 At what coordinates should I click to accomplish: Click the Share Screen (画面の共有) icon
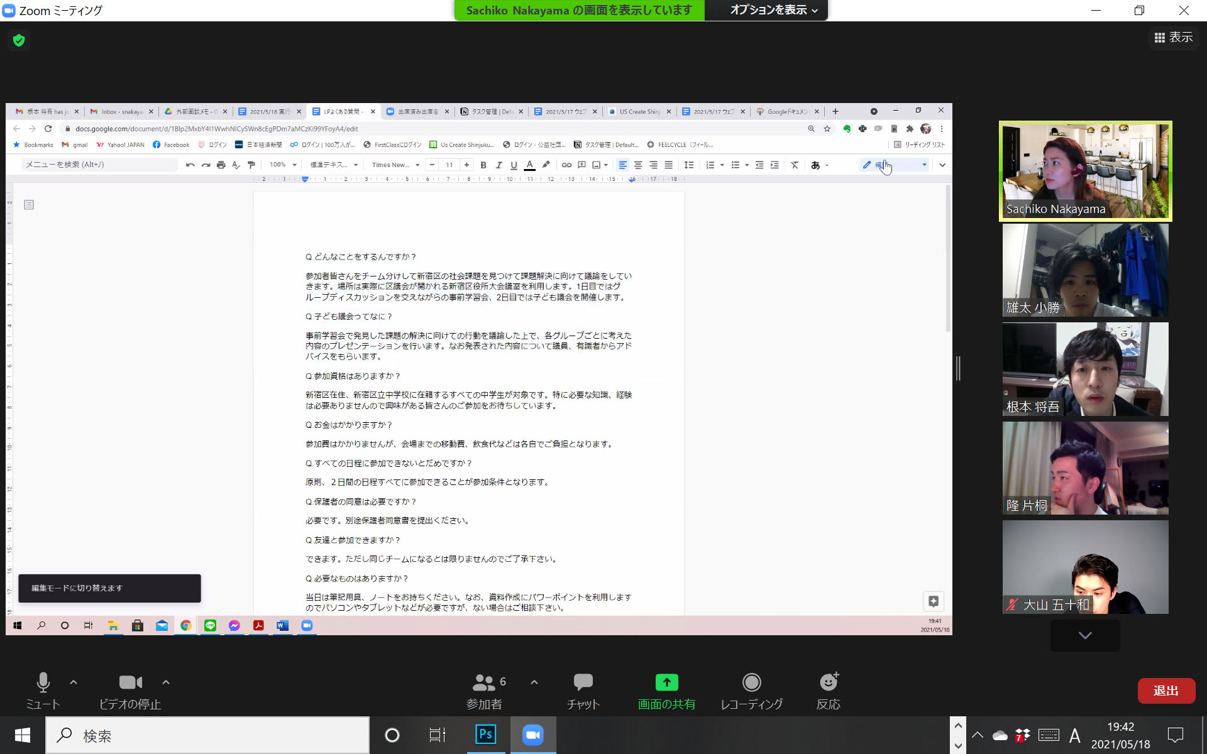click(x=666, y=682)
